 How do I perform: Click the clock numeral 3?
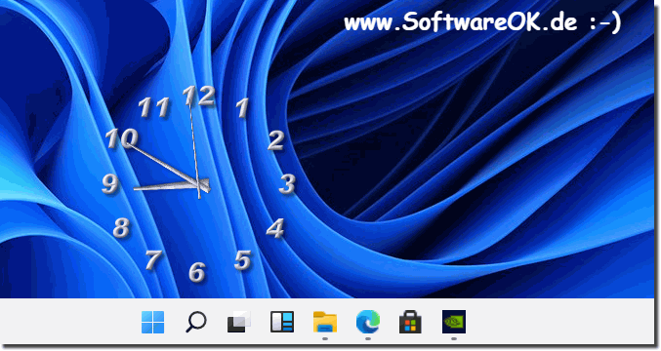287,184
